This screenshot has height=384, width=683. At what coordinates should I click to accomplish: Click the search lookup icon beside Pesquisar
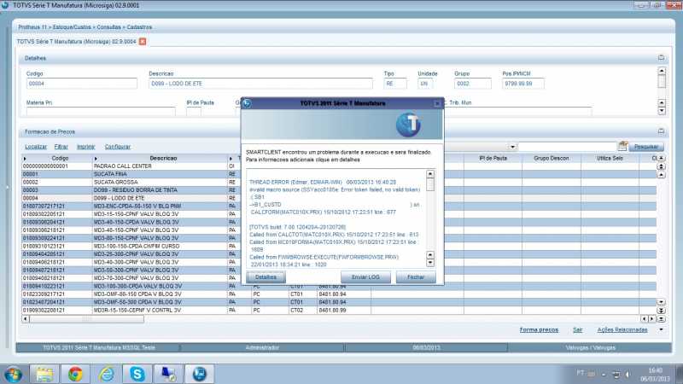click(x=622, y=146)
